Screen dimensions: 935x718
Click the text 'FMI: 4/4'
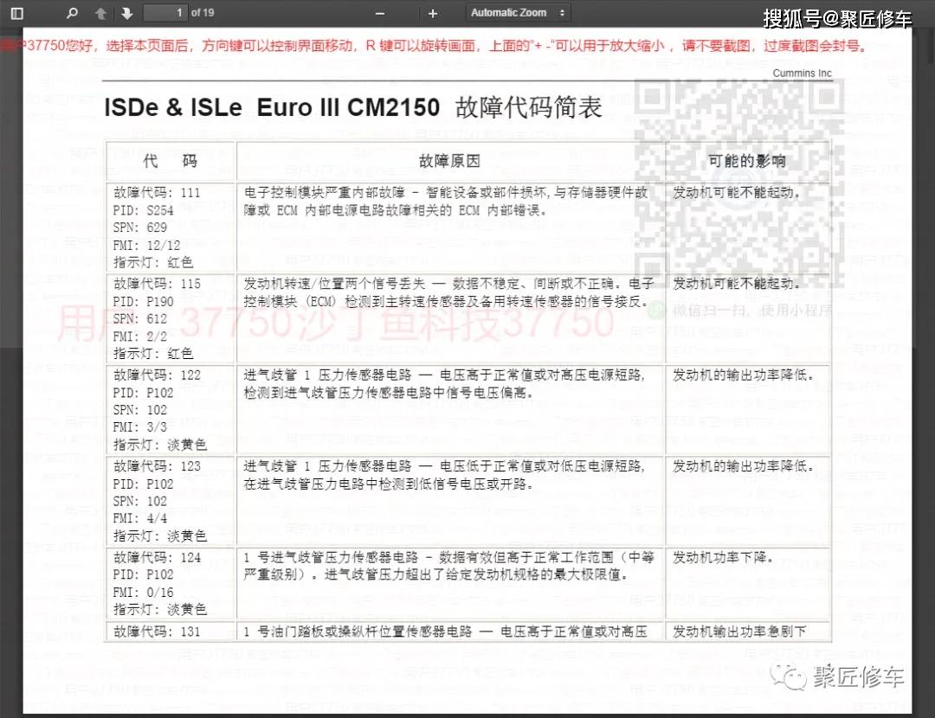pos(140,518)
